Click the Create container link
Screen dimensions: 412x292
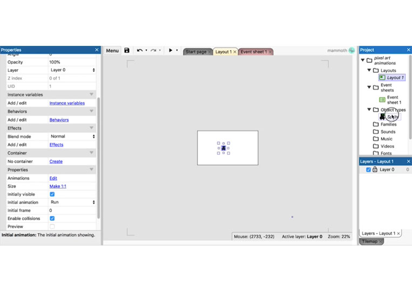pos(56,161)
